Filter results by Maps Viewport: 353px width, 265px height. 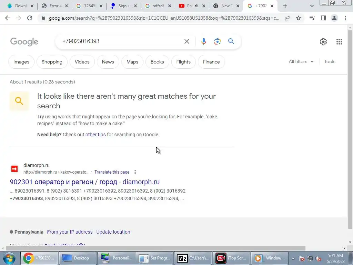(x=132, y=62)
